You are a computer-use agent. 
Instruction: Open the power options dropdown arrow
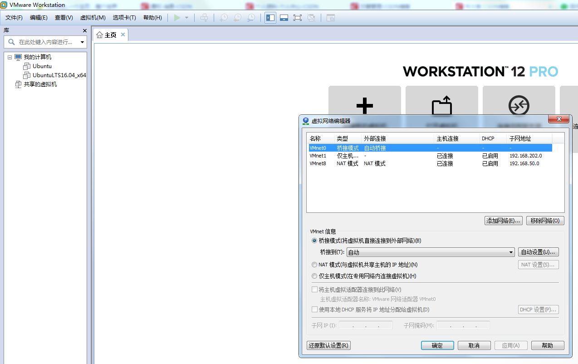coord(186,18)
